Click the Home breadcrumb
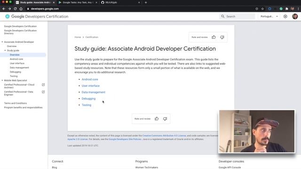Screen dimensions: 301x169 tap(78, 37)
